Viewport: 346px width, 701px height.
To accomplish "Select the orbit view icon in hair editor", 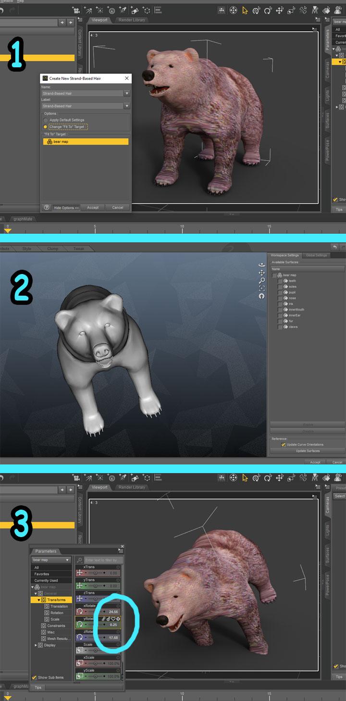I will pos(262,264).
